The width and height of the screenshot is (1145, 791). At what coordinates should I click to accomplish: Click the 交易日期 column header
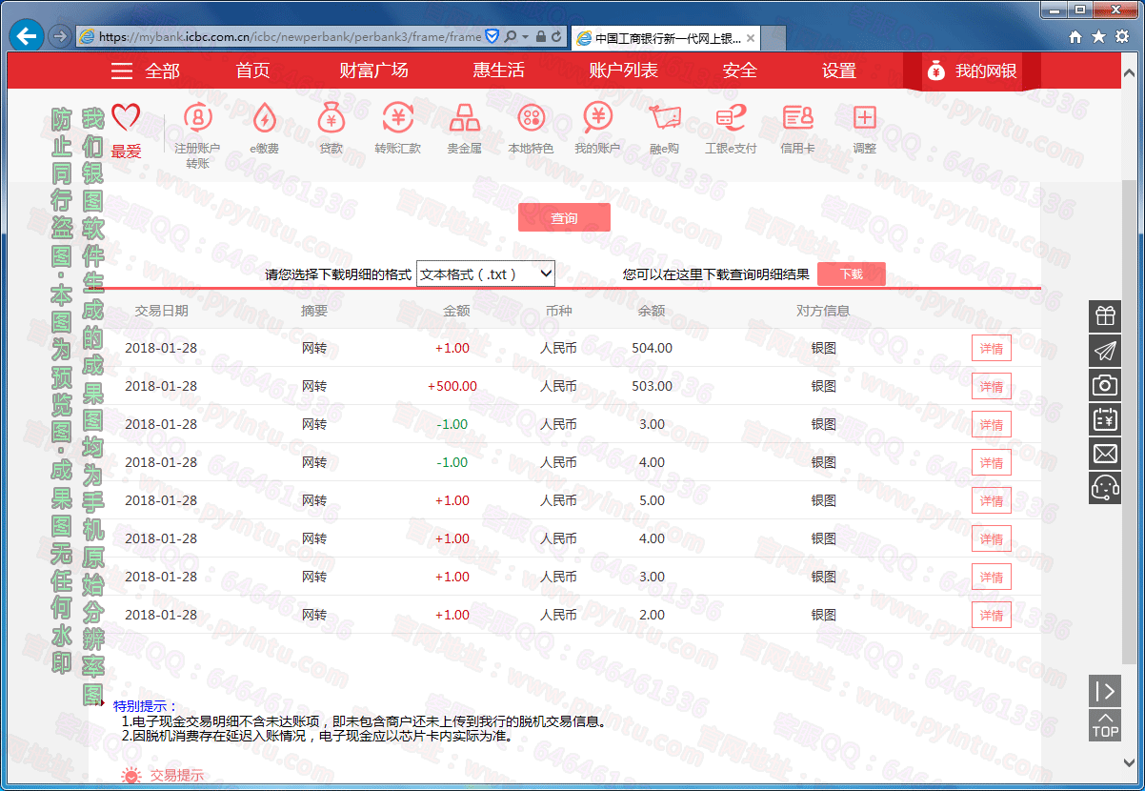pyautogui.click(x=161, y=311)
